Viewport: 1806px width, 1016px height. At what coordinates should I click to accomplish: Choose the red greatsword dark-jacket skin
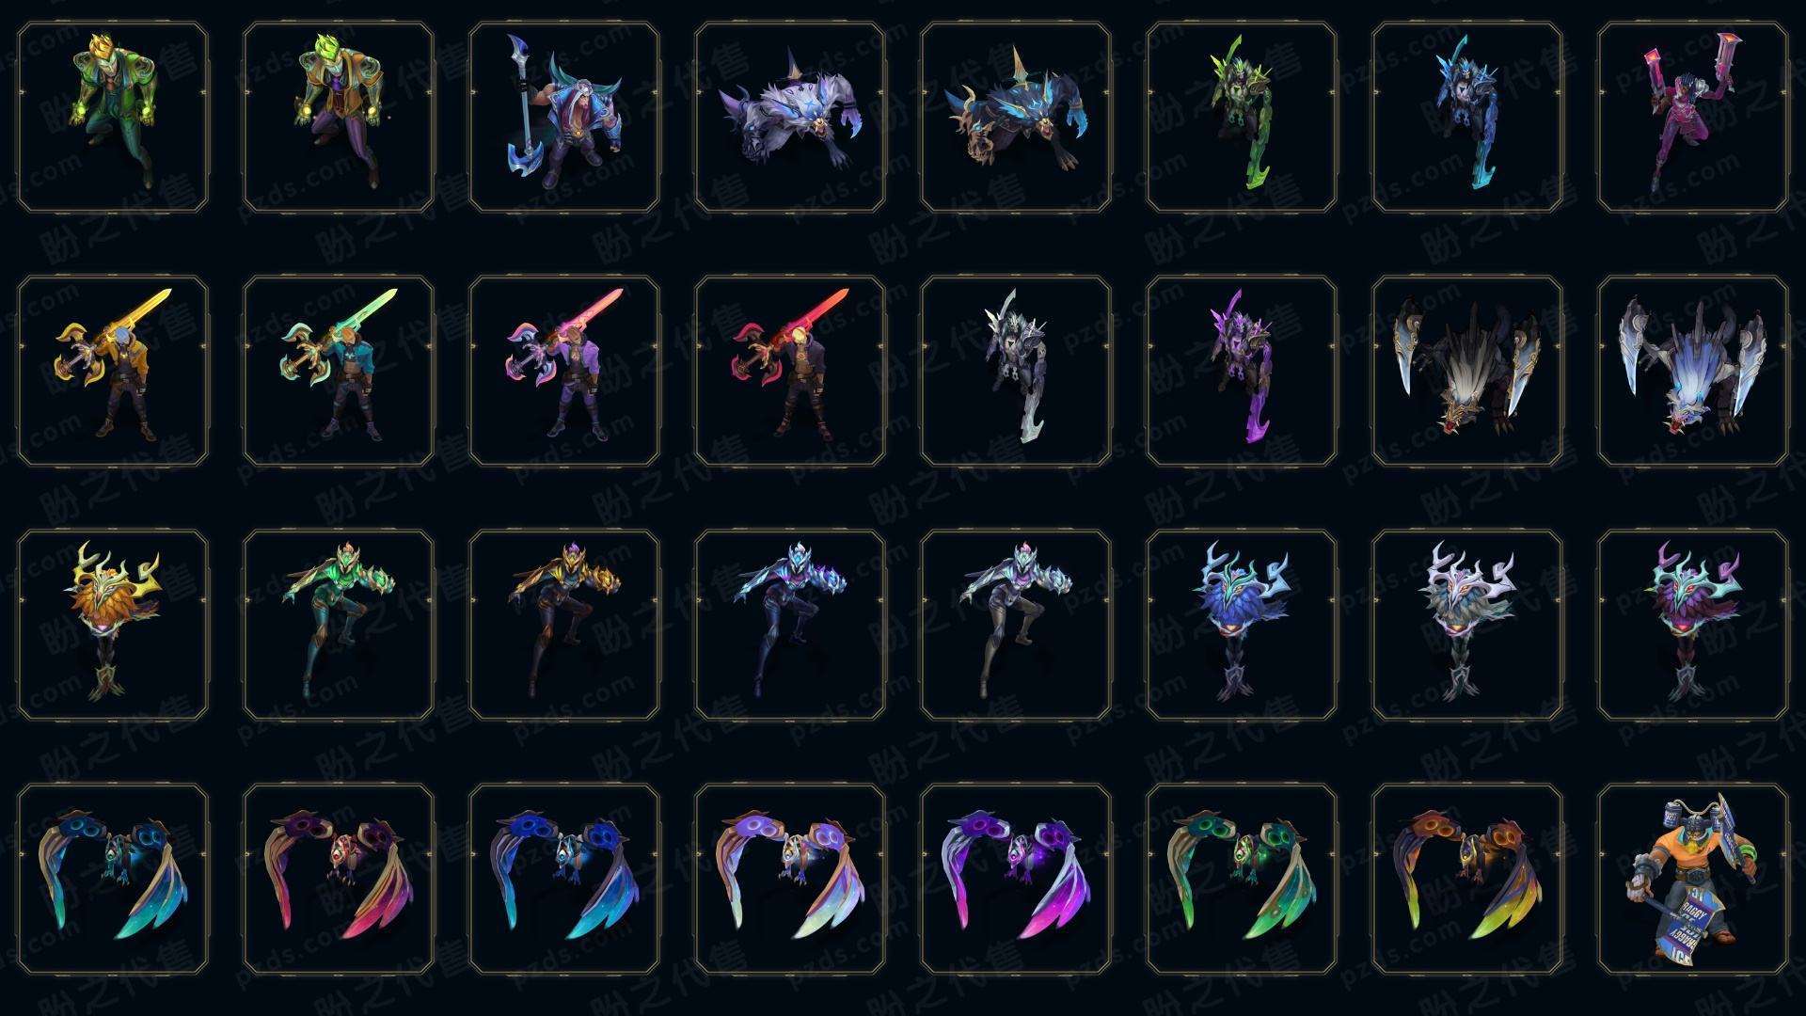(790, 371)
